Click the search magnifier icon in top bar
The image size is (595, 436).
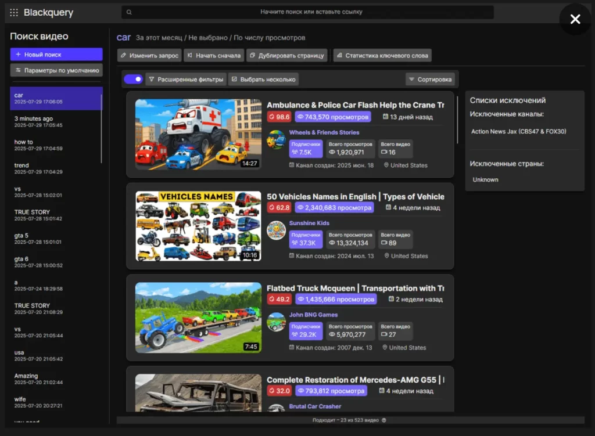pos(129,12)
